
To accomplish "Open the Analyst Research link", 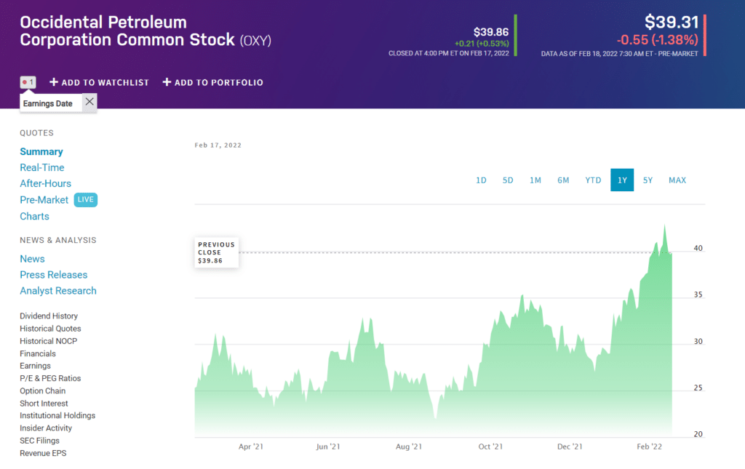I will (58, 291).
